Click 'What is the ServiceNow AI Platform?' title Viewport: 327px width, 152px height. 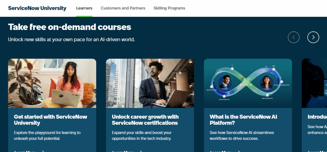[x=243, y=120]
